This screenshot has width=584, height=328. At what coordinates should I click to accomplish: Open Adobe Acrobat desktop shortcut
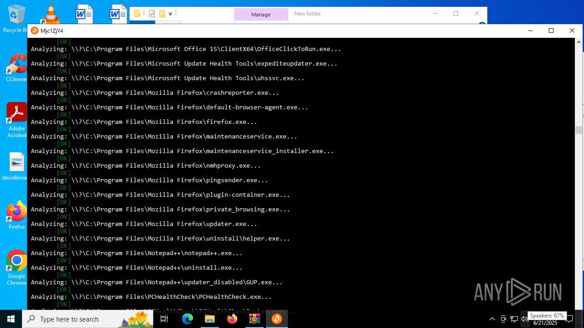pos(16,120)
